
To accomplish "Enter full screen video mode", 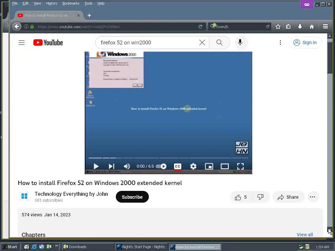I will tap(240, 166).
